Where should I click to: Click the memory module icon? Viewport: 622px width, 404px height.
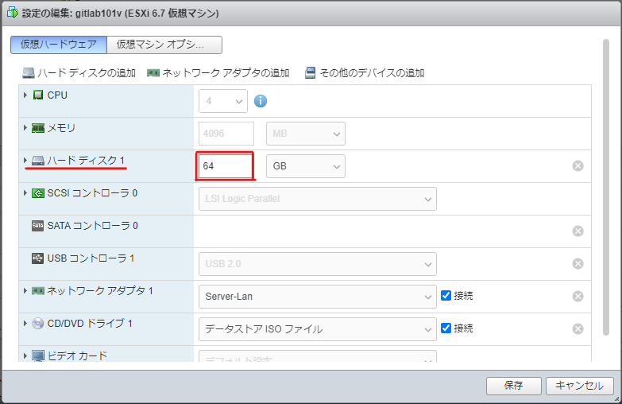point(37,128)
